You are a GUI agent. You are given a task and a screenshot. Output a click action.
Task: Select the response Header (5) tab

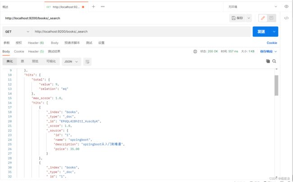[36, 51]
